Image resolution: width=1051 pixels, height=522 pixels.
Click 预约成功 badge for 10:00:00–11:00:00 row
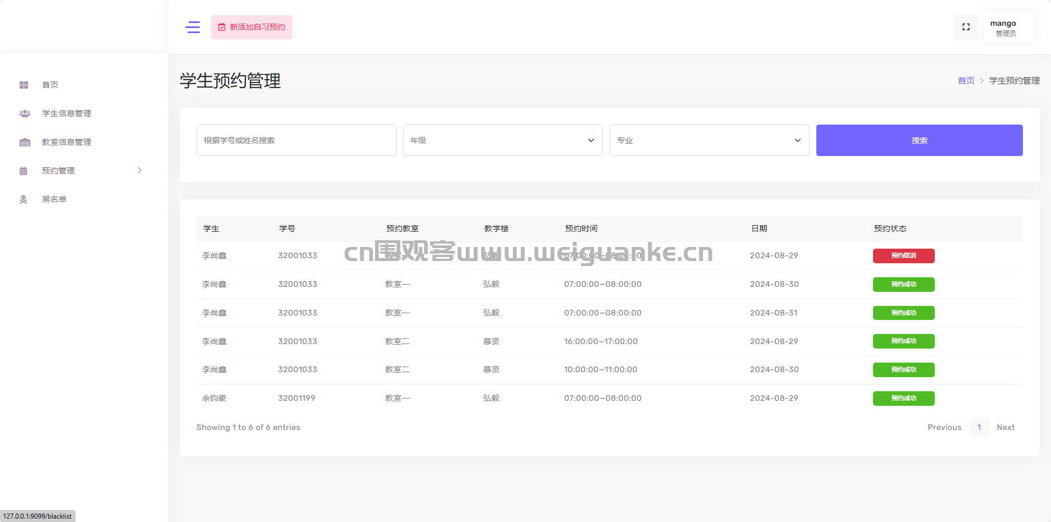point(903,370)
